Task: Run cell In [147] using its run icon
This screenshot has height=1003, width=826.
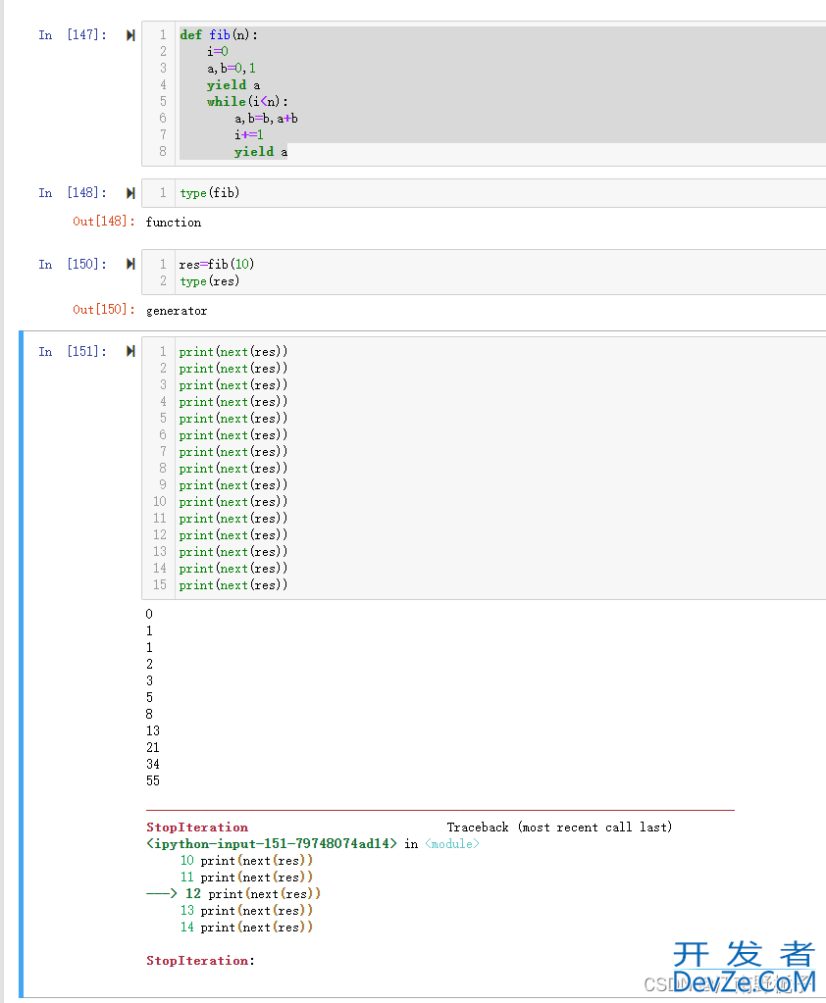Action: click(x=130, y=35)
